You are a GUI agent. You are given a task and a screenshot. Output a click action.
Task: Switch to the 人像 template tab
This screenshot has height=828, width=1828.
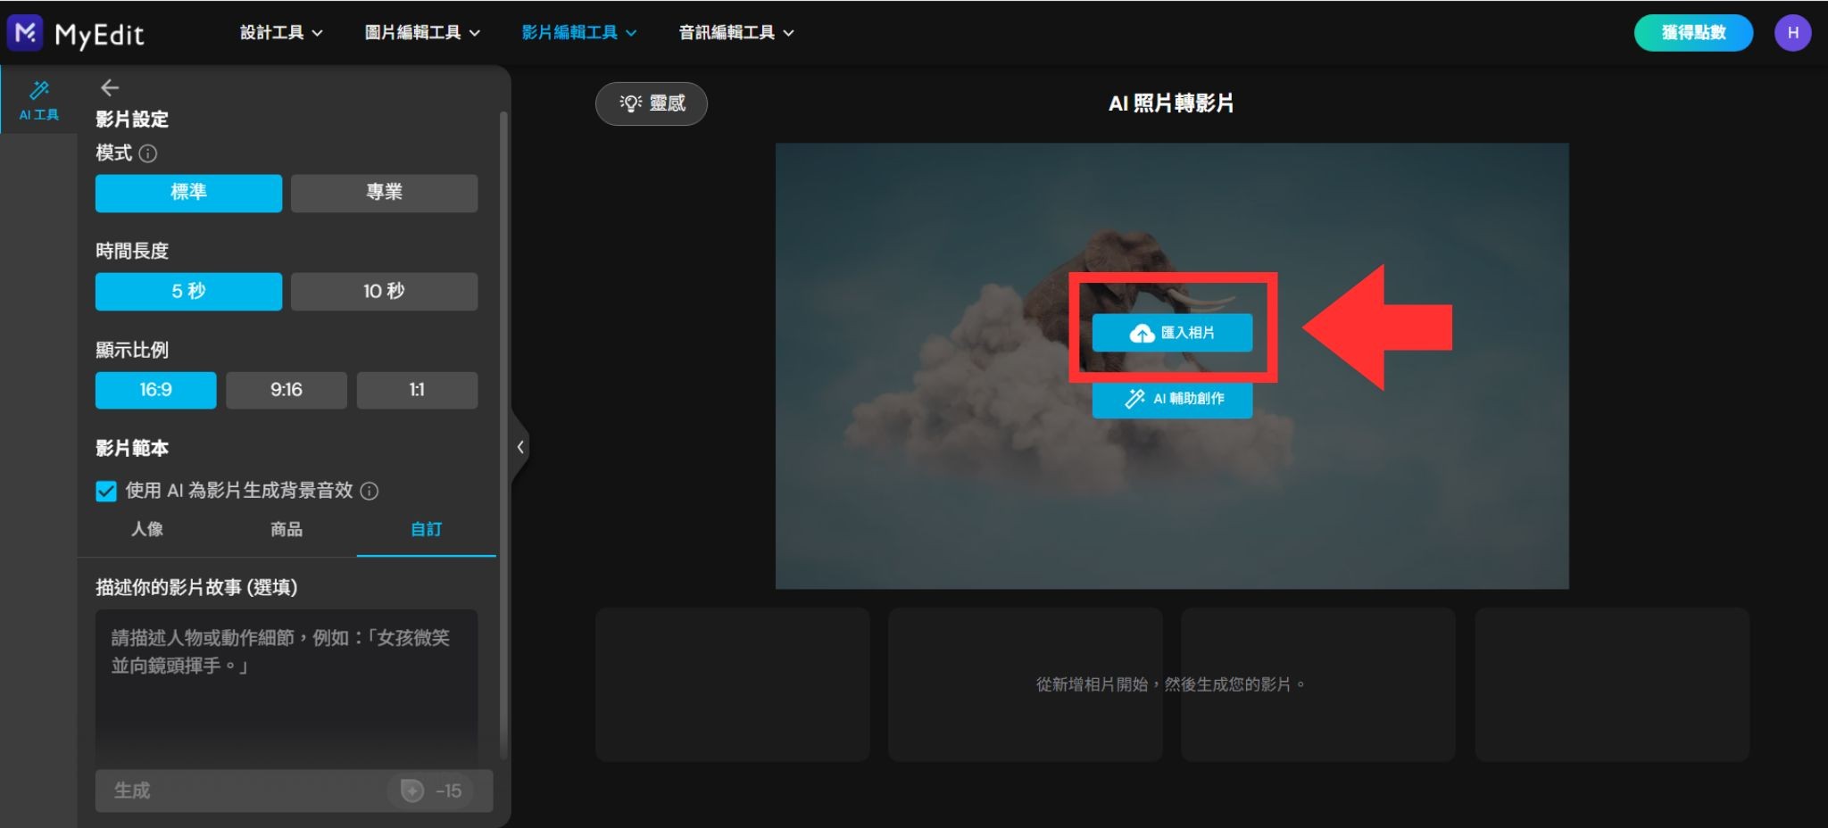[x=147, y=529]
